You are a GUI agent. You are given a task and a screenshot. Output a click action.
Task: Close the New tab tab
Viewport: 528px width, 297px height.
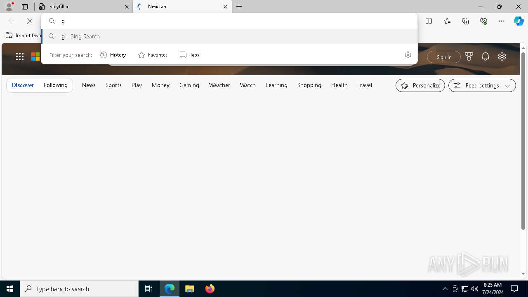(x=225, y=7)
